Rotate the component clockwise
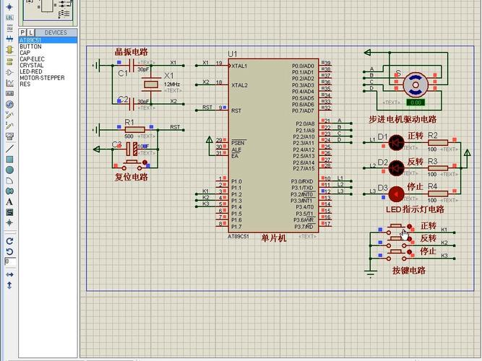Screen dimensions: 482x361 (x=9, y=241)
